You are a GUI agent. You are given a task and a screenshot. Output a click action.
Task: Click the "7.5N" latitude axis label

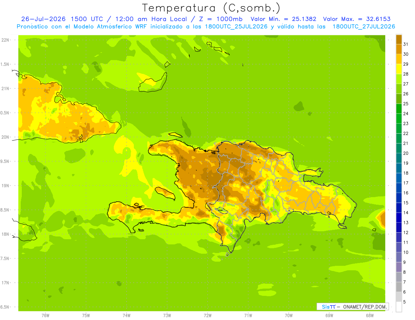pos(5,258)
